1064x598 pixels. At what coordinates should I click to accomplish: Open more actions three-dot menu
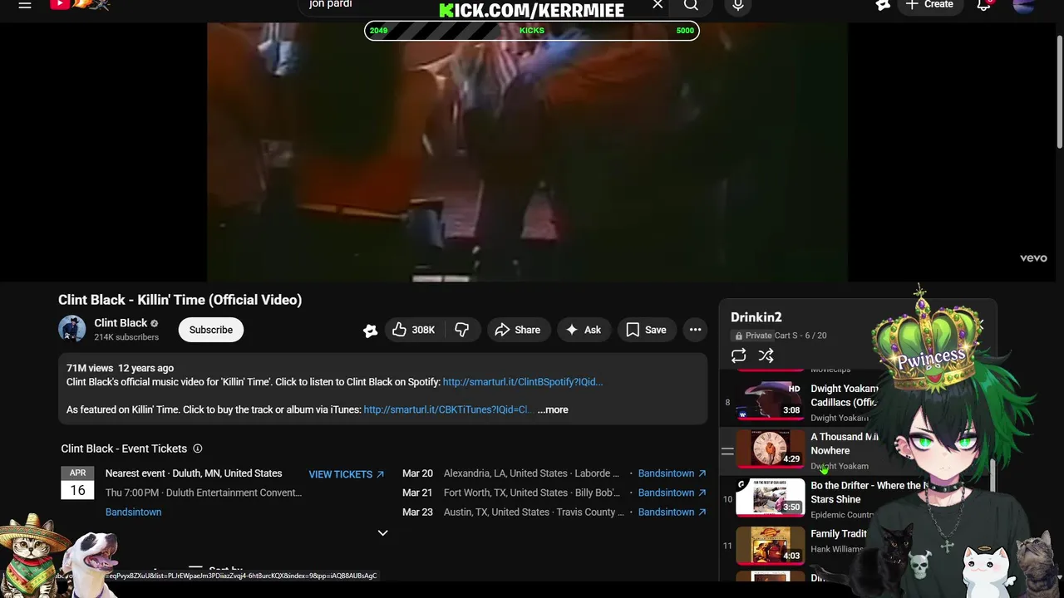pos(695,330)
